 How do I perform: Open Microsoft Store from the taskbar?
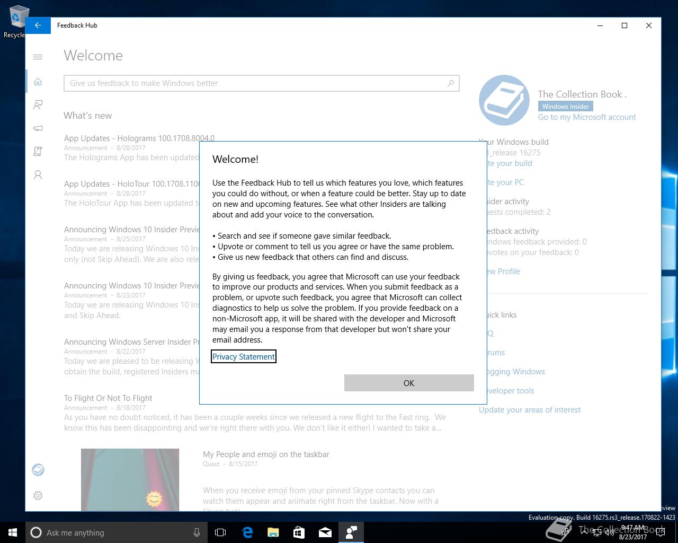click(x=299, y=532)
